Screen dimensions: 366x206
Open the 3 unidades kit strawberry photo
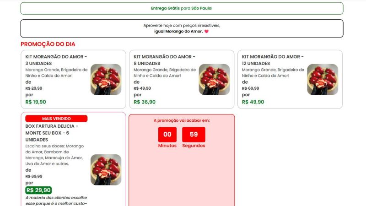[106, 79]
